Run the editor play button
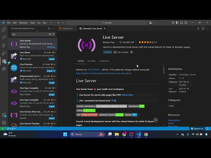211x158 pixels. click(x=198, y=29)
